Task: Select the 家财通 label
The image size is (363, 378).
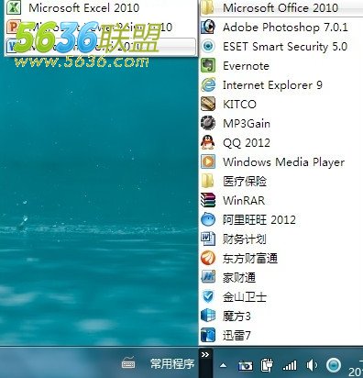Action: point(239,277)
